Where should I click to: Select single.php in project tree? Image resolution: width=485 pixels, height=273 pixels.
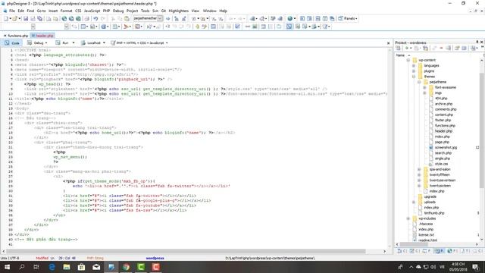point(443,158)
